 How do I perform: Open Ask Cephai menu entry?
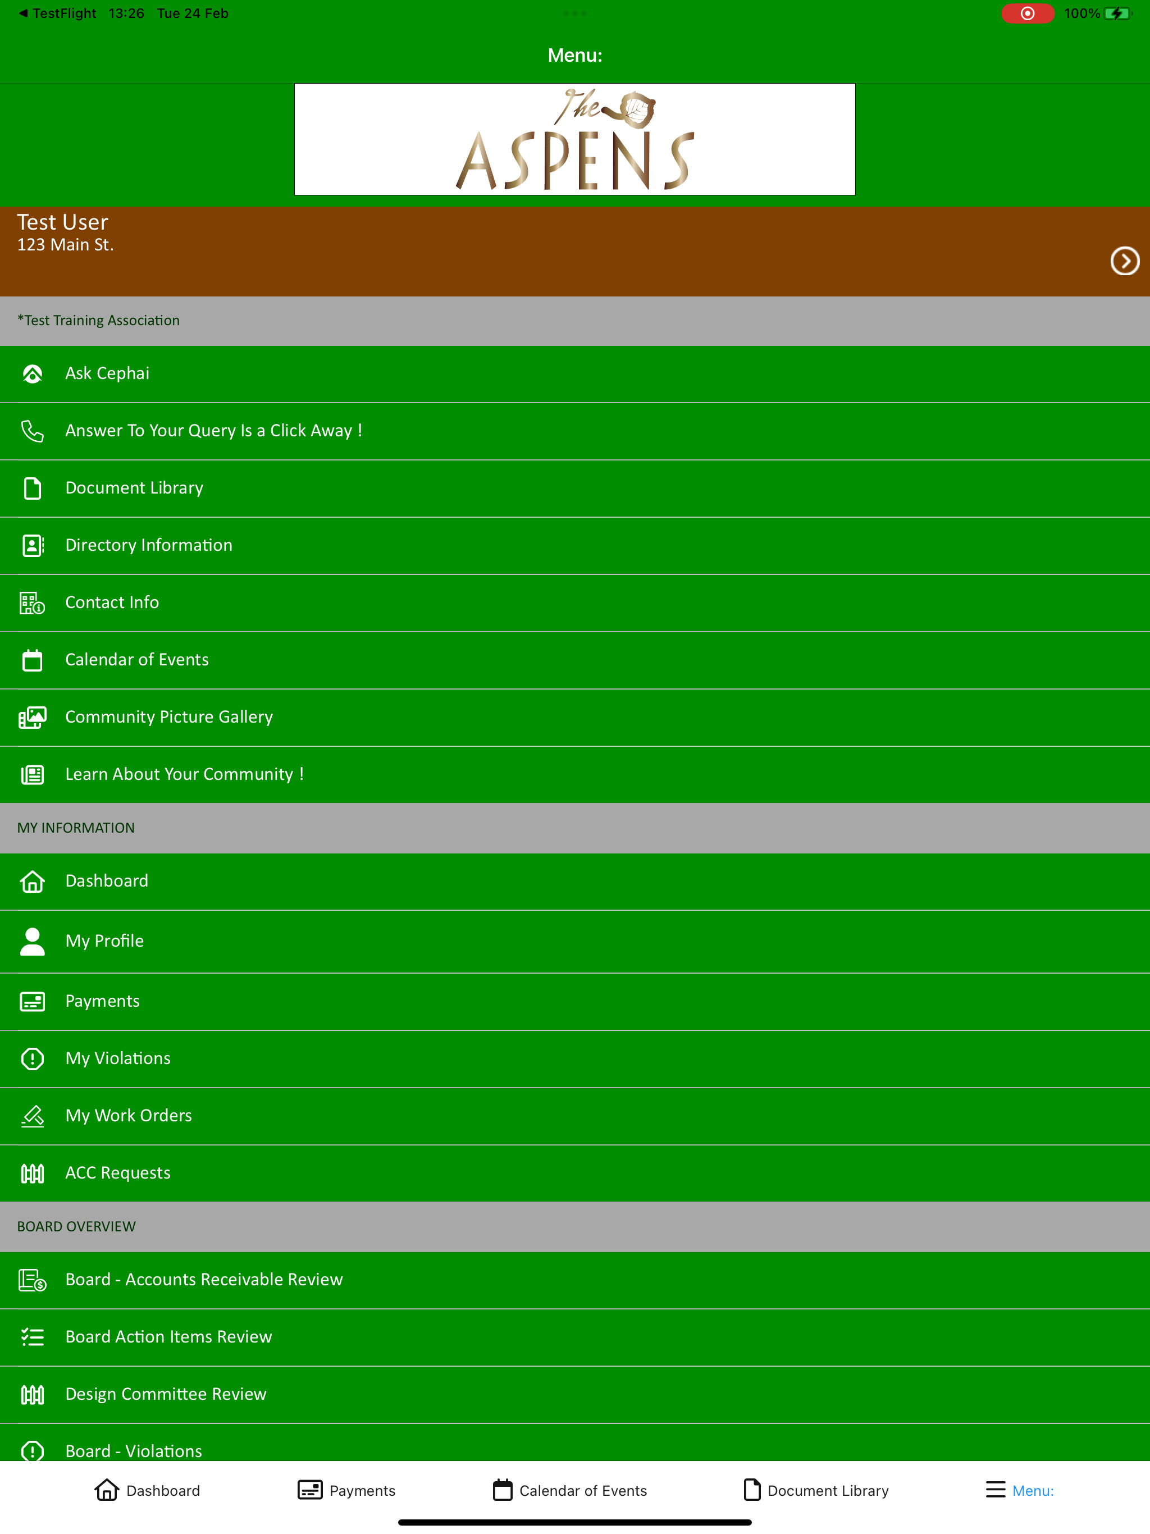(x=575, y=374)
